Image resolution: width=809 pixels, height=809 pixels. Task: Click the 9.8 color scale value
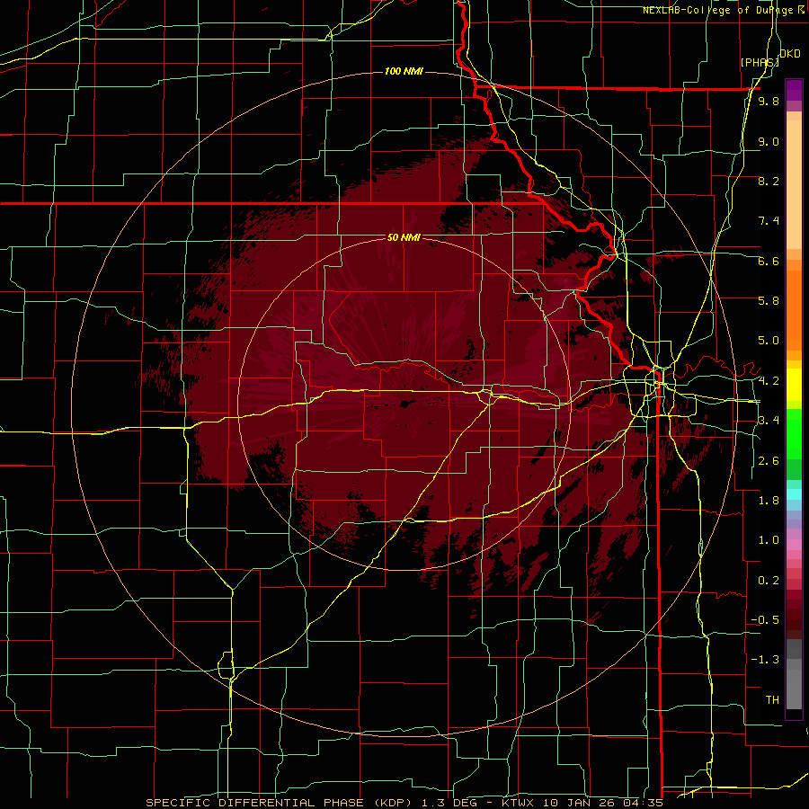(x=769, y=102)
